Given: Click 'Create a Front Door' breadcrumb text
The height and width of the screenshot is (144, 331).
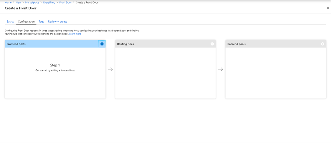Looking at the screenshot, I should tap(87, 3).
